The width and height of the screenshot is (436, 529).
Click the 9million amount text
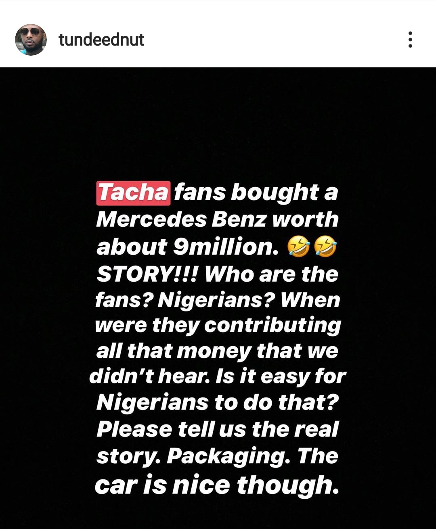pyautogui.click(x=226, y=247)
